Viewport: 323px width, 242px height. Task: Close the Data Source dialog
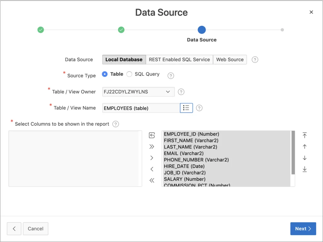pyautogui.click(x=311, y=12)
